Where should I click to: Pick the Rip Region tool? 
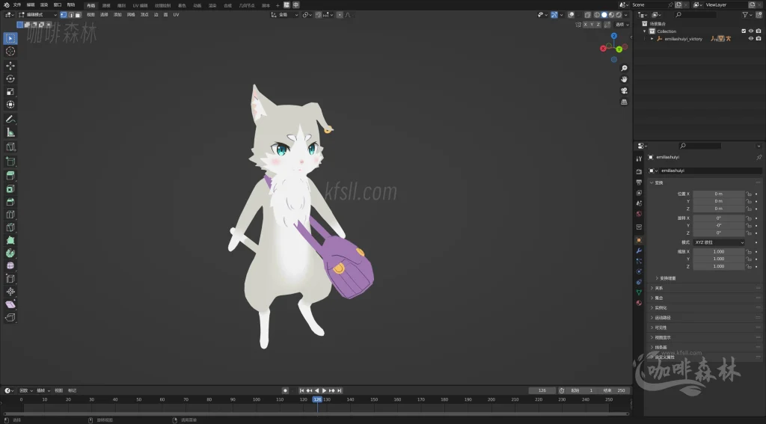coord(10,318)
